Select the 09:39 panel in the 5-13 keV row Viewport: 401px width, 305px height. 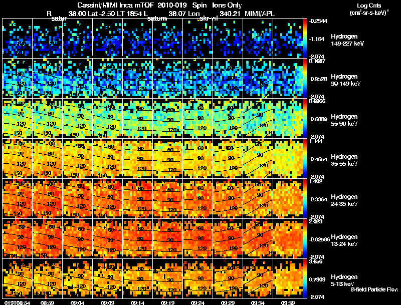pyautogui.click(x=288, y=278)
